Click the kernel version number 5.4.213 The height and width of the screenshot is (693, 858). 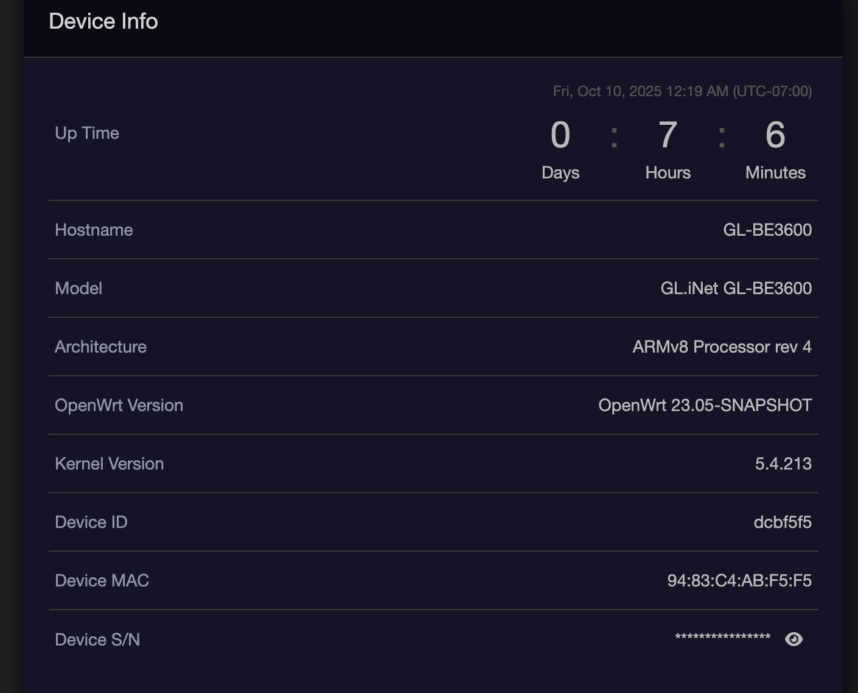click(783, 463)
